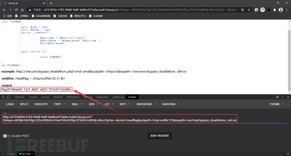Open the white round cat-face extension
The height and width of the screenshot is (156, 291).
pos(262,10)
